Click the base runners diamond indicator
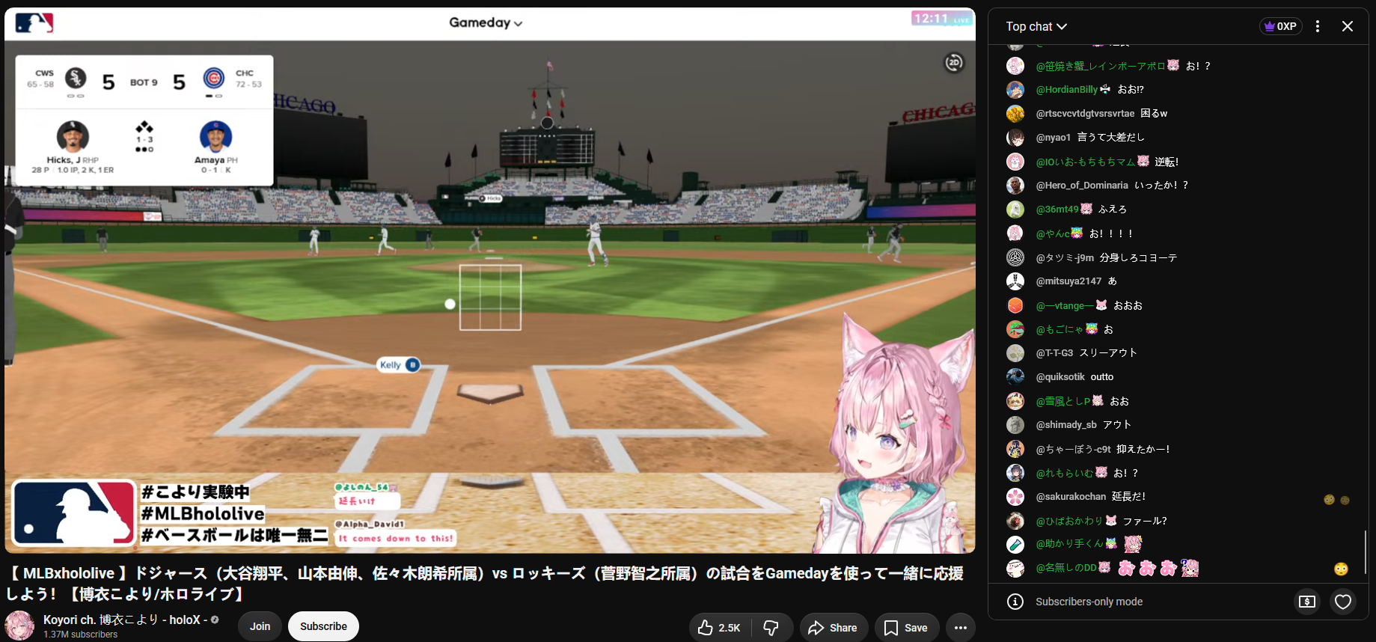The height and width of the screenshot is (642, 1376). pos(144,127)
